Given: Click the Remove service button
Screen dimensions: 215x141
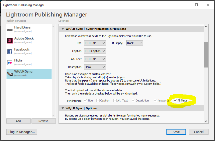Looking at the screenshot, I should pos(44,121).
